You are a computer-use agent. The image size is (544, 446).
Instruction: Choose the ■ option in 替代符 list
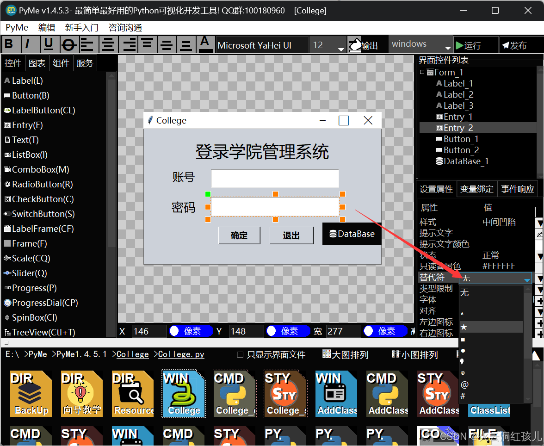(491, 339)
